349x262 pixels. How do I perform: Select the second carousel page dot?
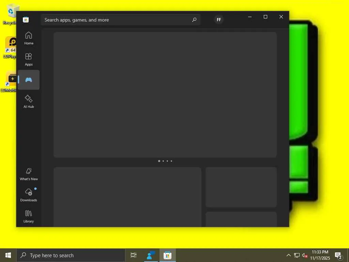pos(163,161)
